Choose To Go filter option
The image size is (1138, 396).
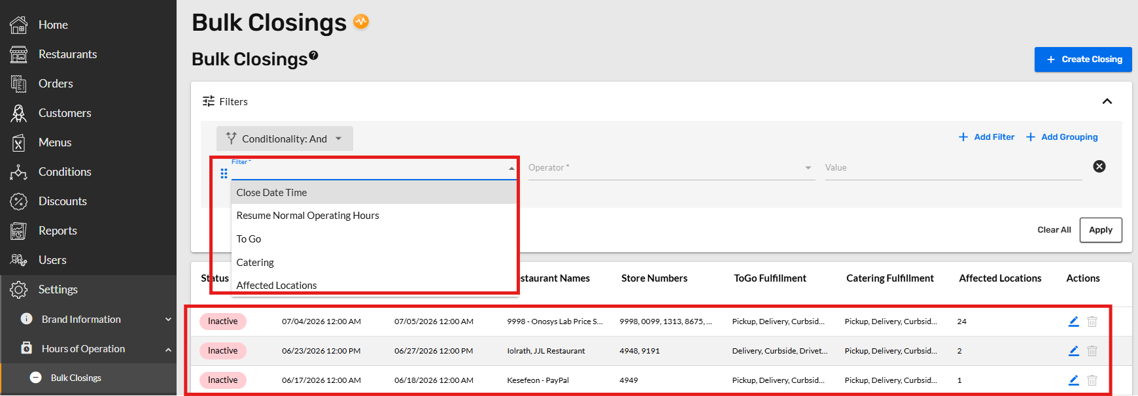click(x=375, y=239)
